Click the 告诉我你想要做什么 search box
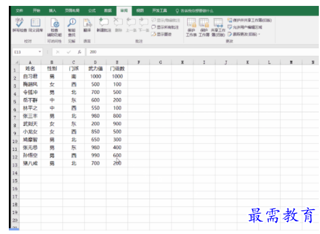Viewport: 320px width, 234px height. [194, 11]
